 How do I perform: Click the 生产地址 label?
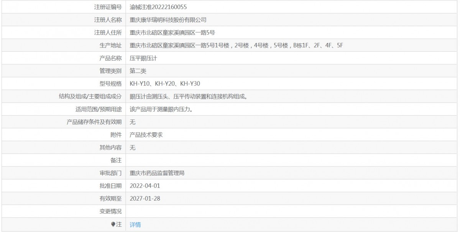(111, 46)
